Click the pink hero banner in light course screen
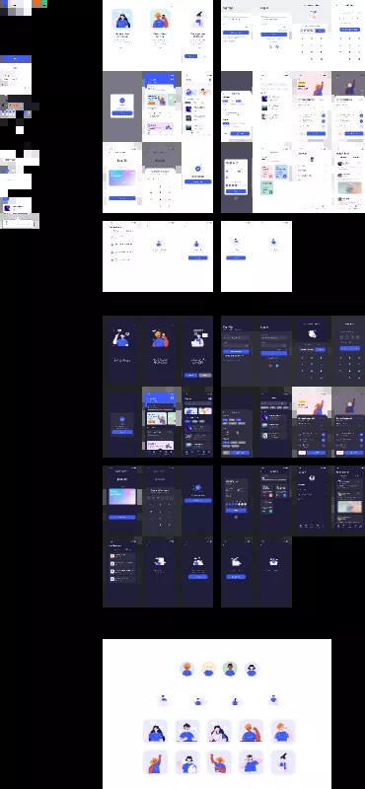Viewport: 365px width, 789px height. point(312,84)
